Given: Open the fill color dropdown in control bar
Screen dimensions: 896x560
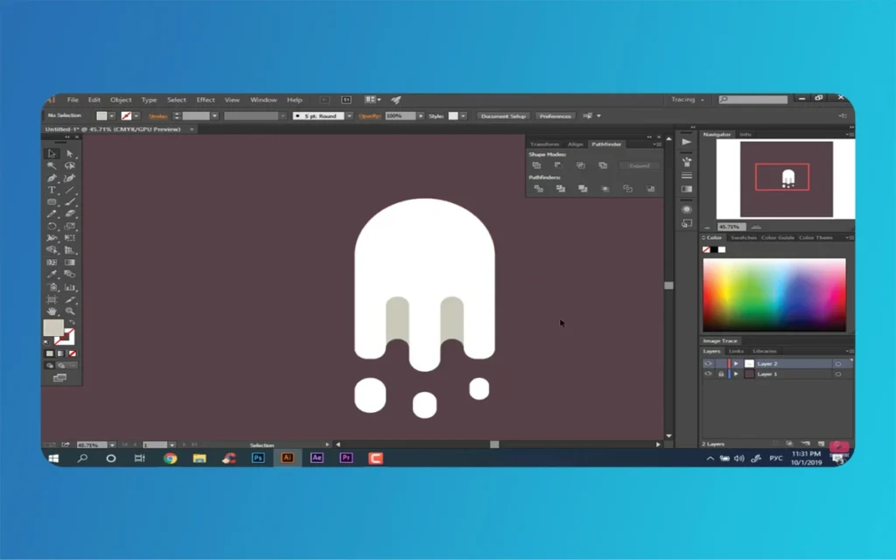Looking at the screenshot, I should pos(112,115).
